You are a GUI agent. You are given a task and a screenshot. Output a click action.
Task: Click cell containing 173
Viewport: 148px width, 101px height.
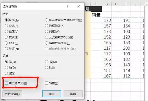tap(107, 31)
